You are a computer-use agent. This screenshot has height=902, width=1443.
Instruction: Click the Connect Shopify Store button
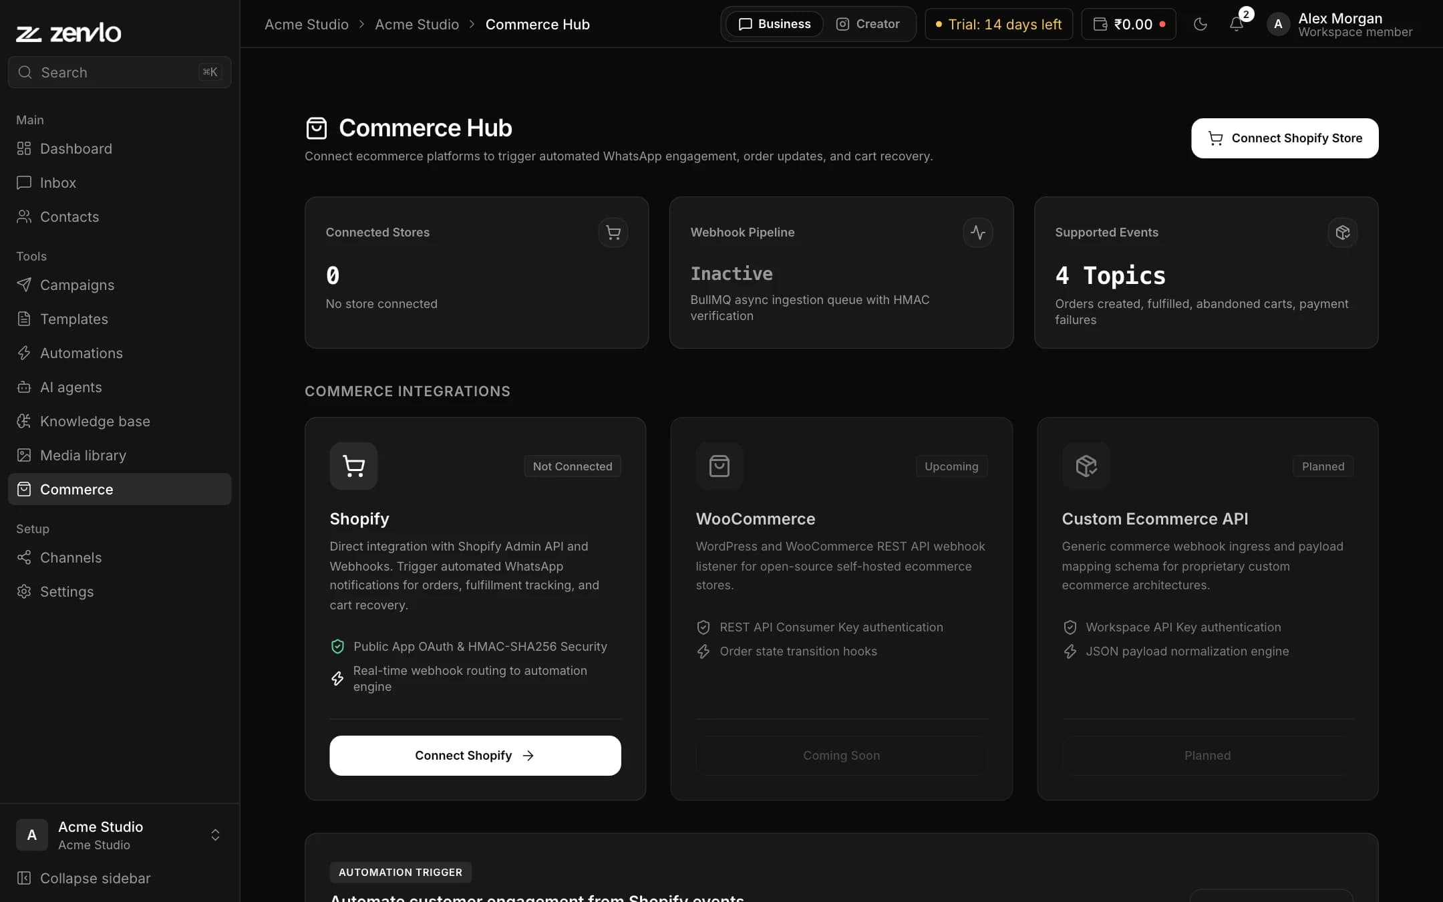click(1285, 138)
